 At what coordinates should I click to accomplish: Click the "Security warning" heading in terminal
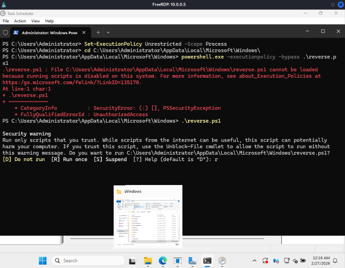[x=27, y=134]
